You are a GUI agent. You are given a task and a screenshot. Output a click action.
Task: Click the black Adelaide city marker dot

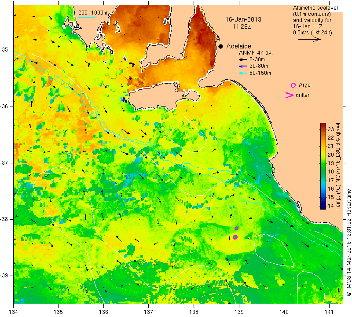(x=221, y=46)
